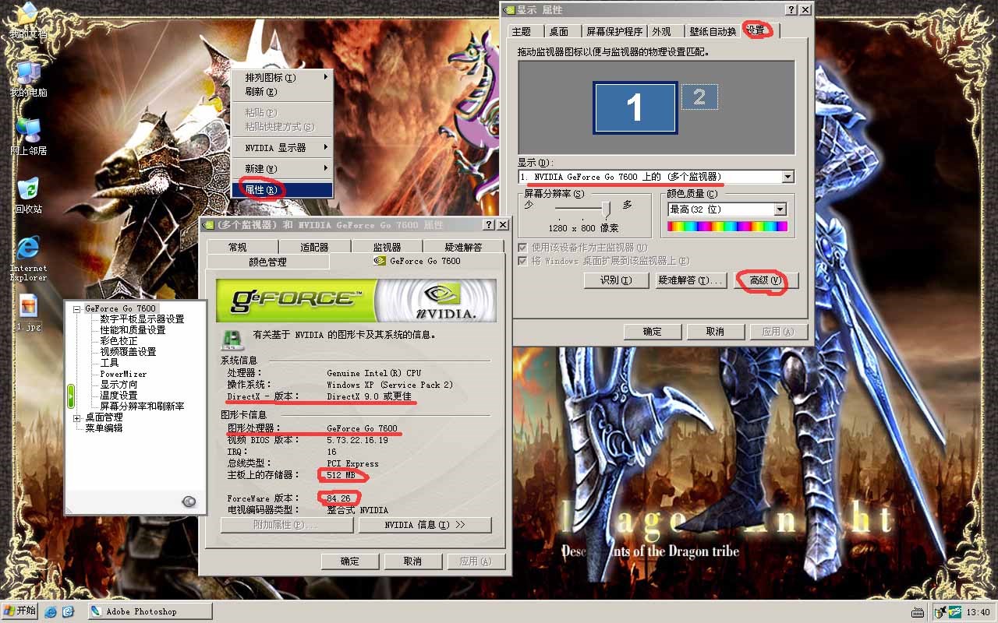Open the 我的文档 desktop icon
This screenshot has height=623, width=998.
coord(28,21)
